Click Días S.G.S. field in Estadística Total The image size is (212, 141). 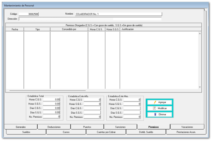point(51,113)
